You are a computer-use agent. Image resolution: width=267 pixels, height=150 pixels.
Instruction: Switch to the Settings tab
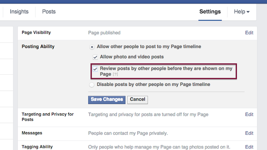(210, 12)
